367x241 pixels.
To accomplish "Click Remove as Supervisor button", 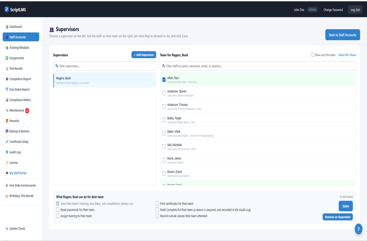I will 338,217.
